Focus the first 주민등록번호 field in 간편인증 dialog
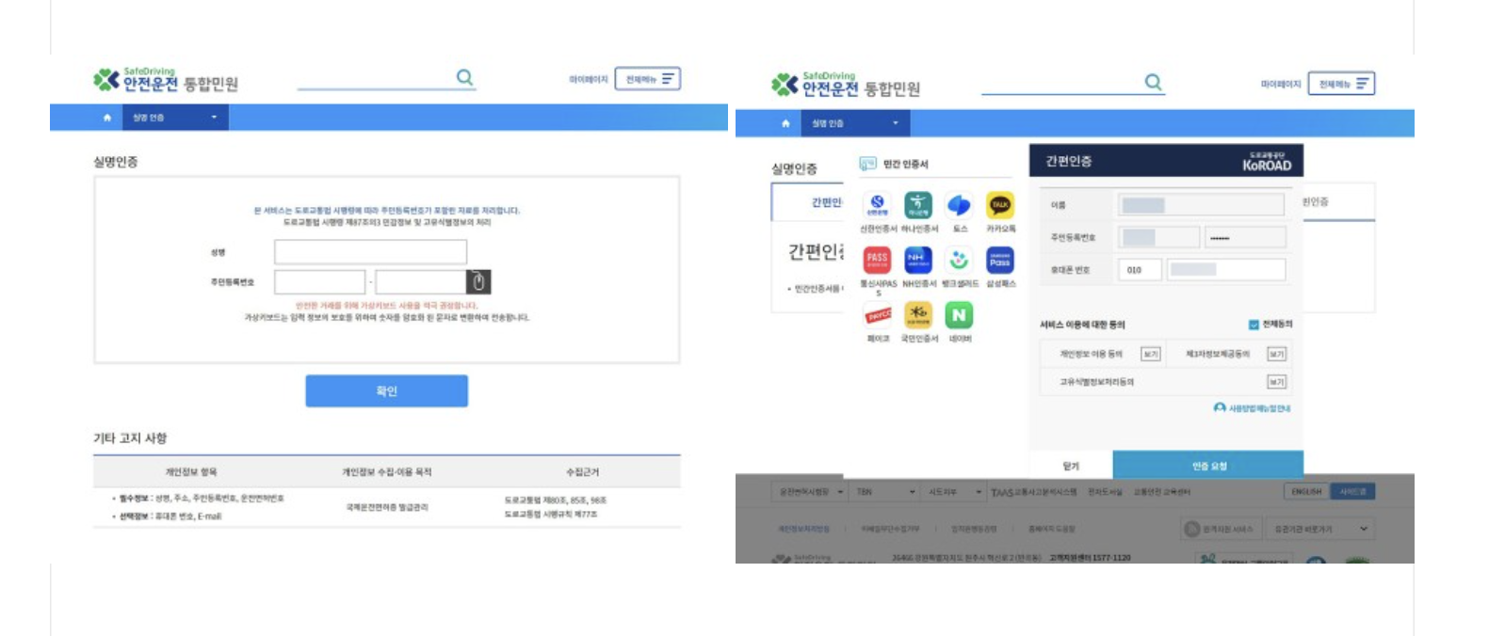Screen dimensions: 1505x636 pos(1158,237)
